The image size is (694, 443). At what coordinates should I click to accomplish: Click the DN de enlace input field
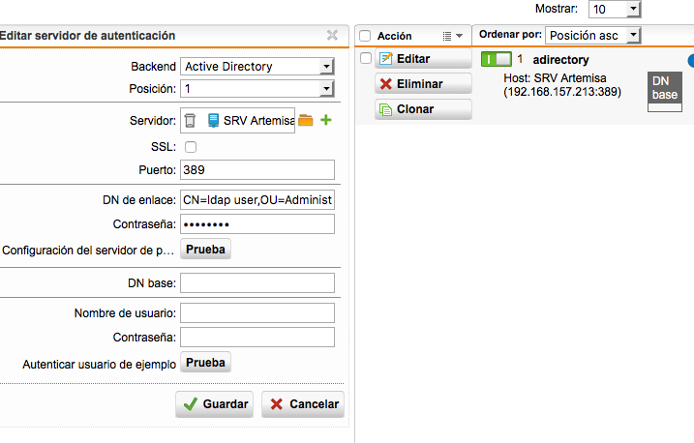pos(257,200)
